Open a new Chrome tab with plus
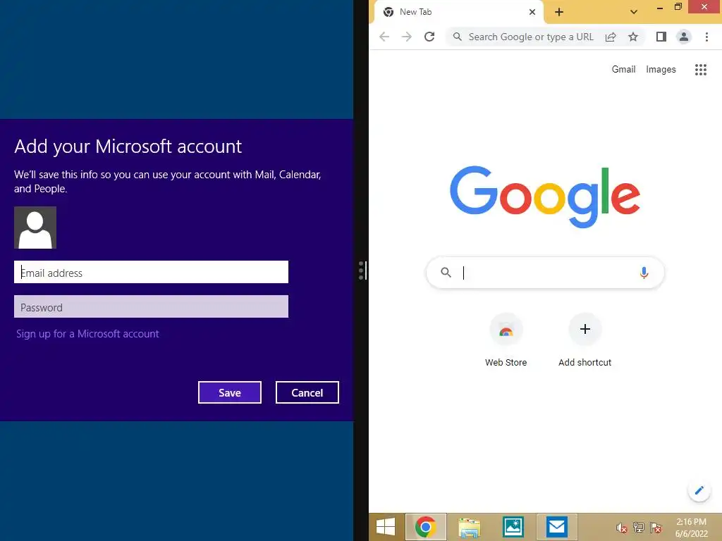722x541 pixels. (559, 12)
